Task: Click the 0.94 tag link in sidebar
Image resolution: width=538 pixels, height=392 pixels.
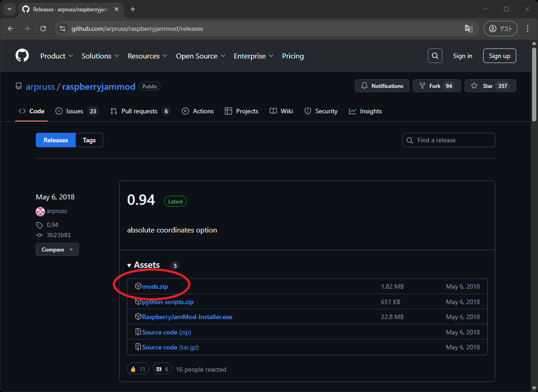Action: coord(52,225)
